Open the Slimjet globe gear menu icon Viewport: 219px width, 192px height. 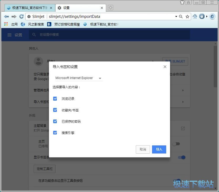coord(212,17)
